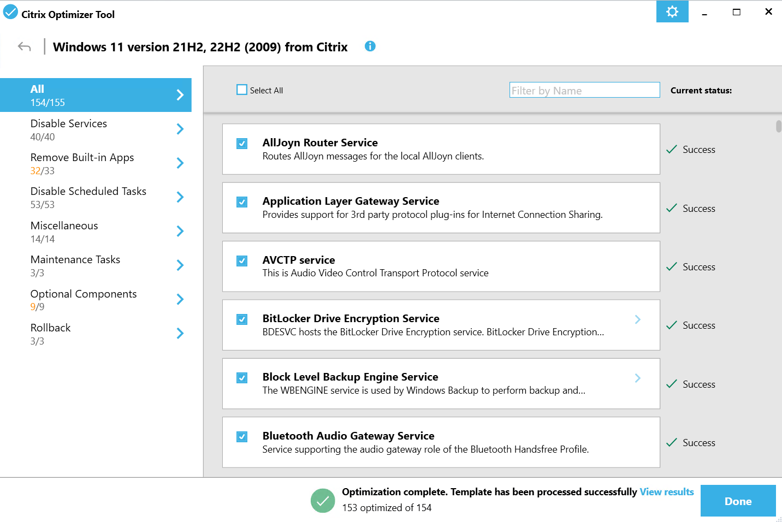Select the AllJoyn Router Service title
The image size is (782, 522).
pyautogui.click(x=320, y=143)
